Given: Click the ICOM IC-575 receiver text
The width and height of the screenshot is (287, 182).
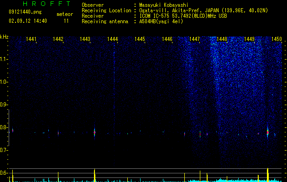Looking at the screenshot, I should [x=183, y=16].
